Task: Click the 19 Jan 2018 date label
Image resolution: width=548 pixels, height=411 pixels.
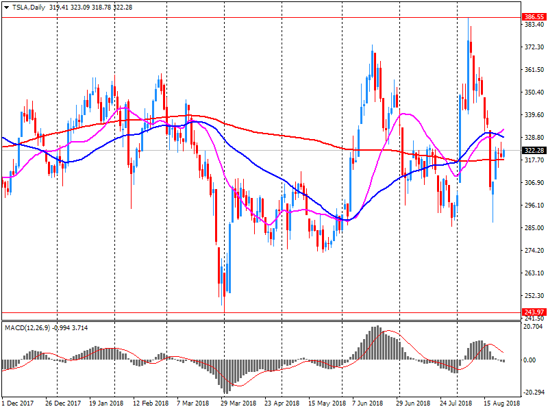Action: tap(106, 403)
